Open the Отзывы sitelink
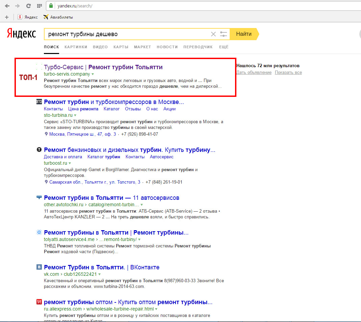The image size is (361, 322). point(133,109)
